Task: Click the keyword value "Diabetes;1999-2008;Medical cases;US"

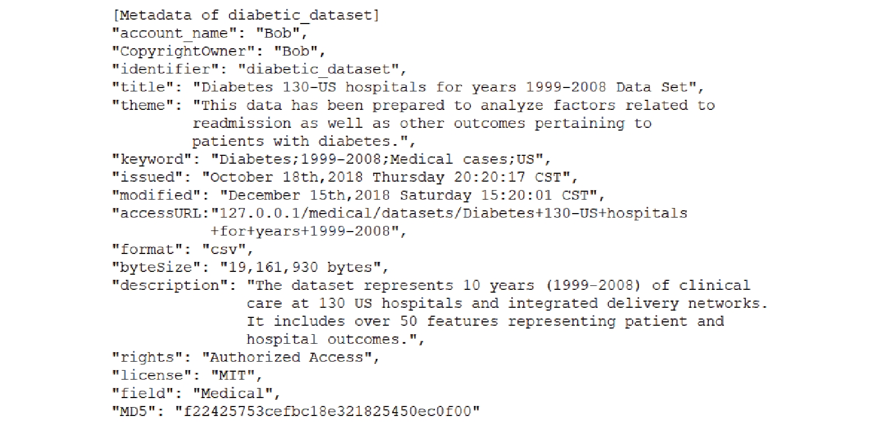Action: coord(377,159)
